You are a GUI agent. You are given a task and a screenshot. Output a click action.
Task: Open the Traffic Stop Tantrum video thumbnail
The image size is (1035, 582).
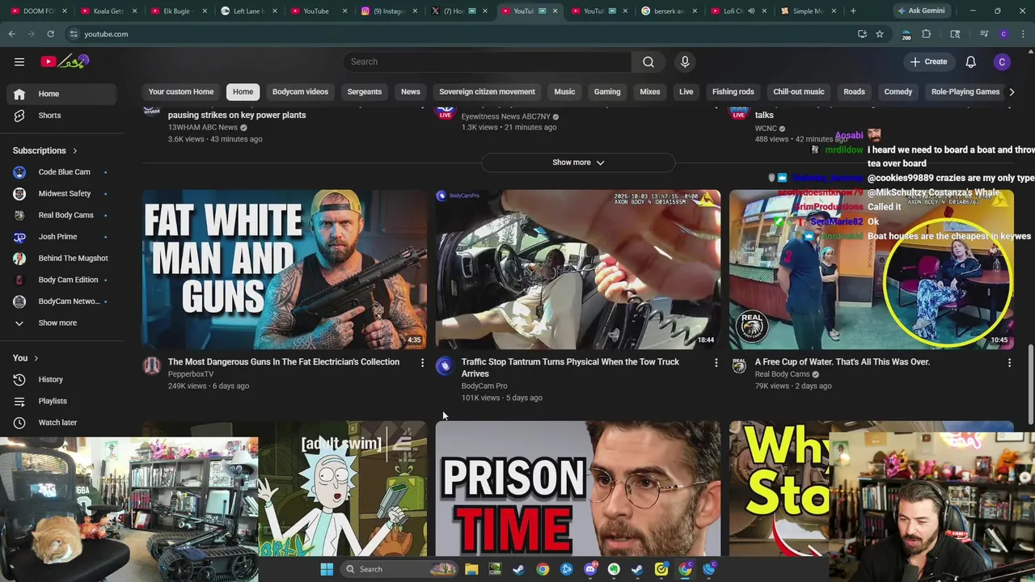click(x=578, y=268)
